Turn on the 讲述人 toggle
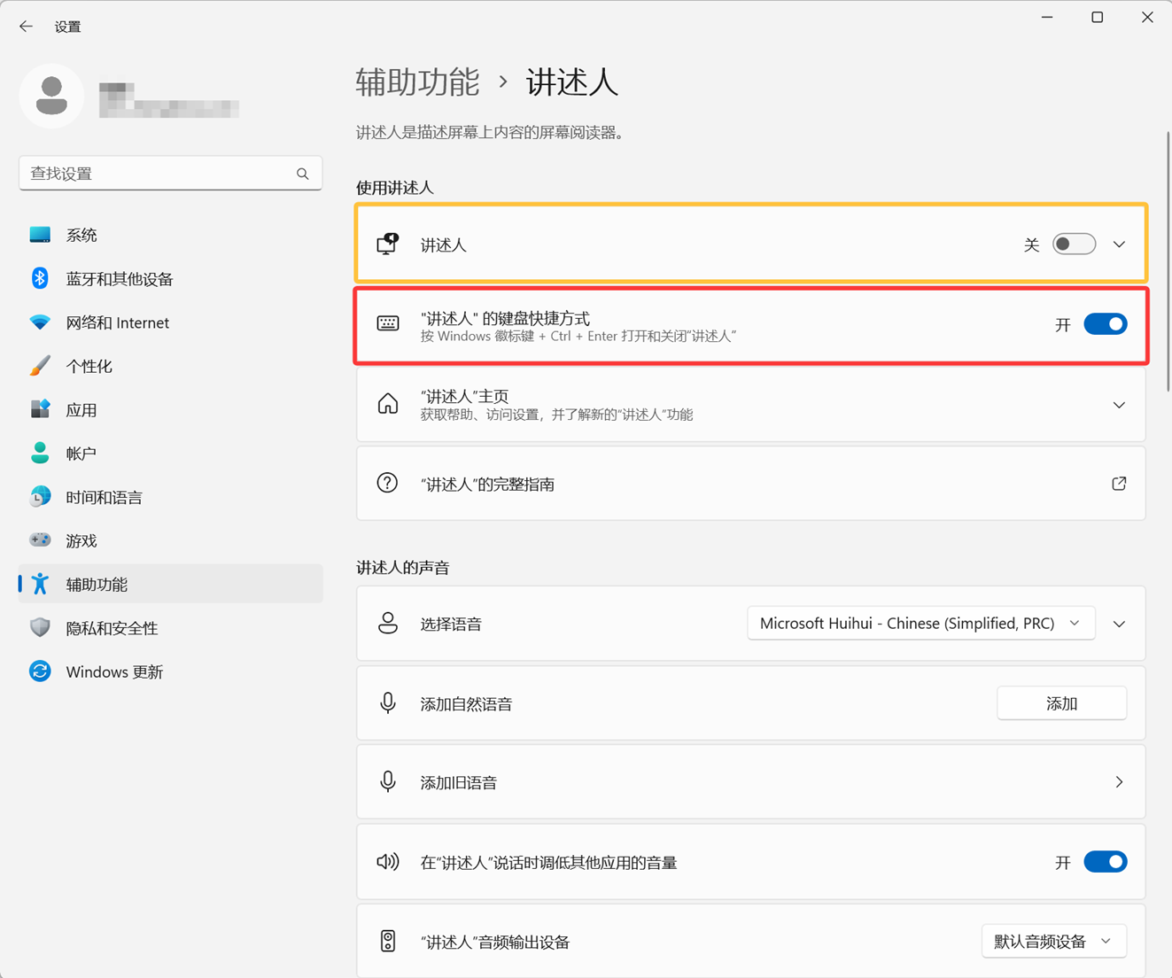Screen dimensions: 1172x978 coord(1074,244)
